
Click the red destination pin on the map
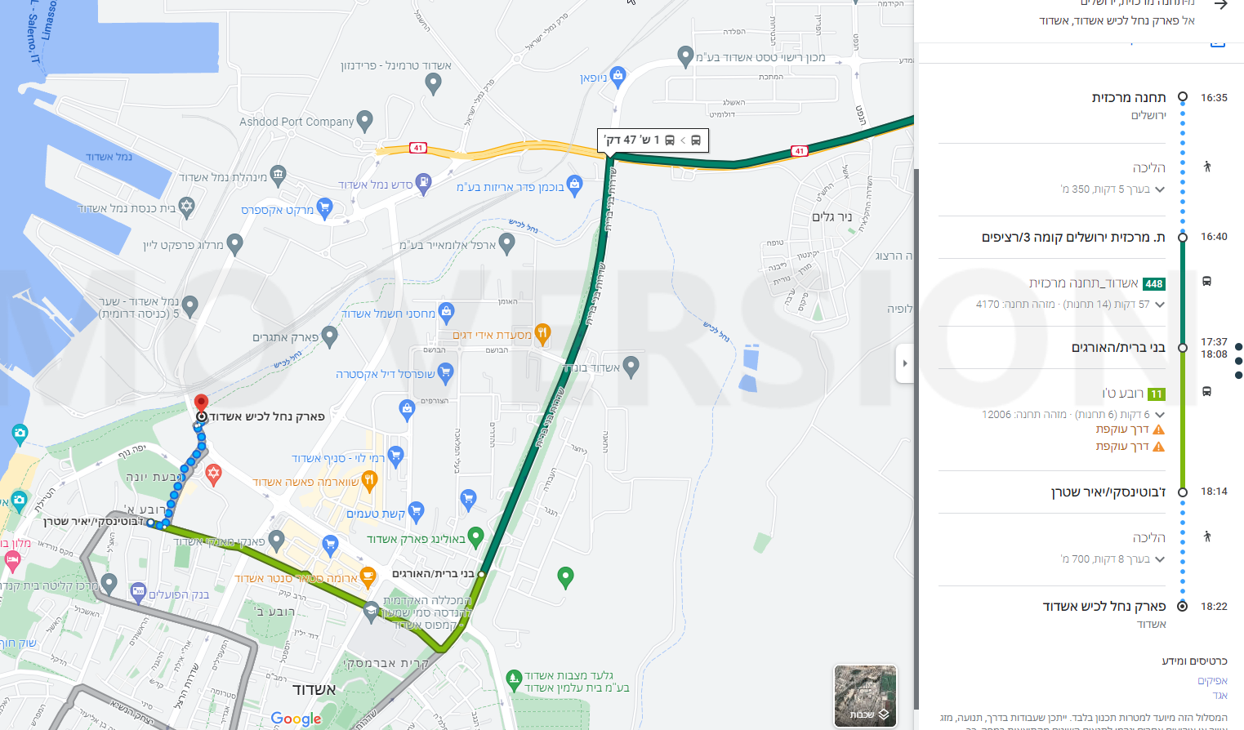click(201, 403)
